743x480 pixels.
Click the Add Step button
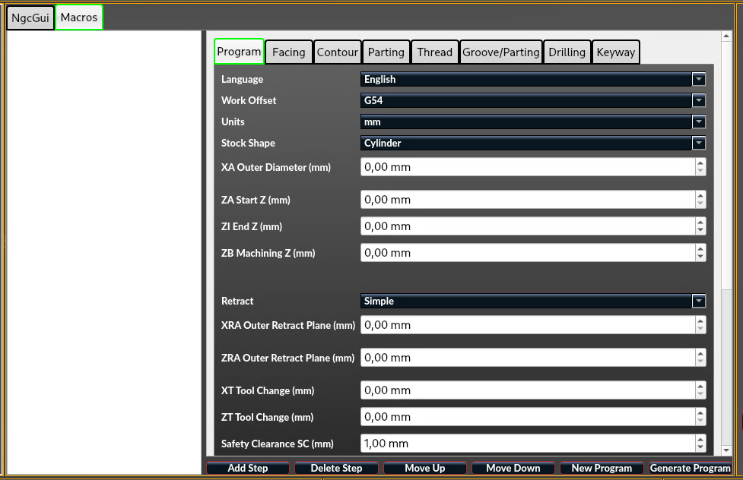coord(248,468)
